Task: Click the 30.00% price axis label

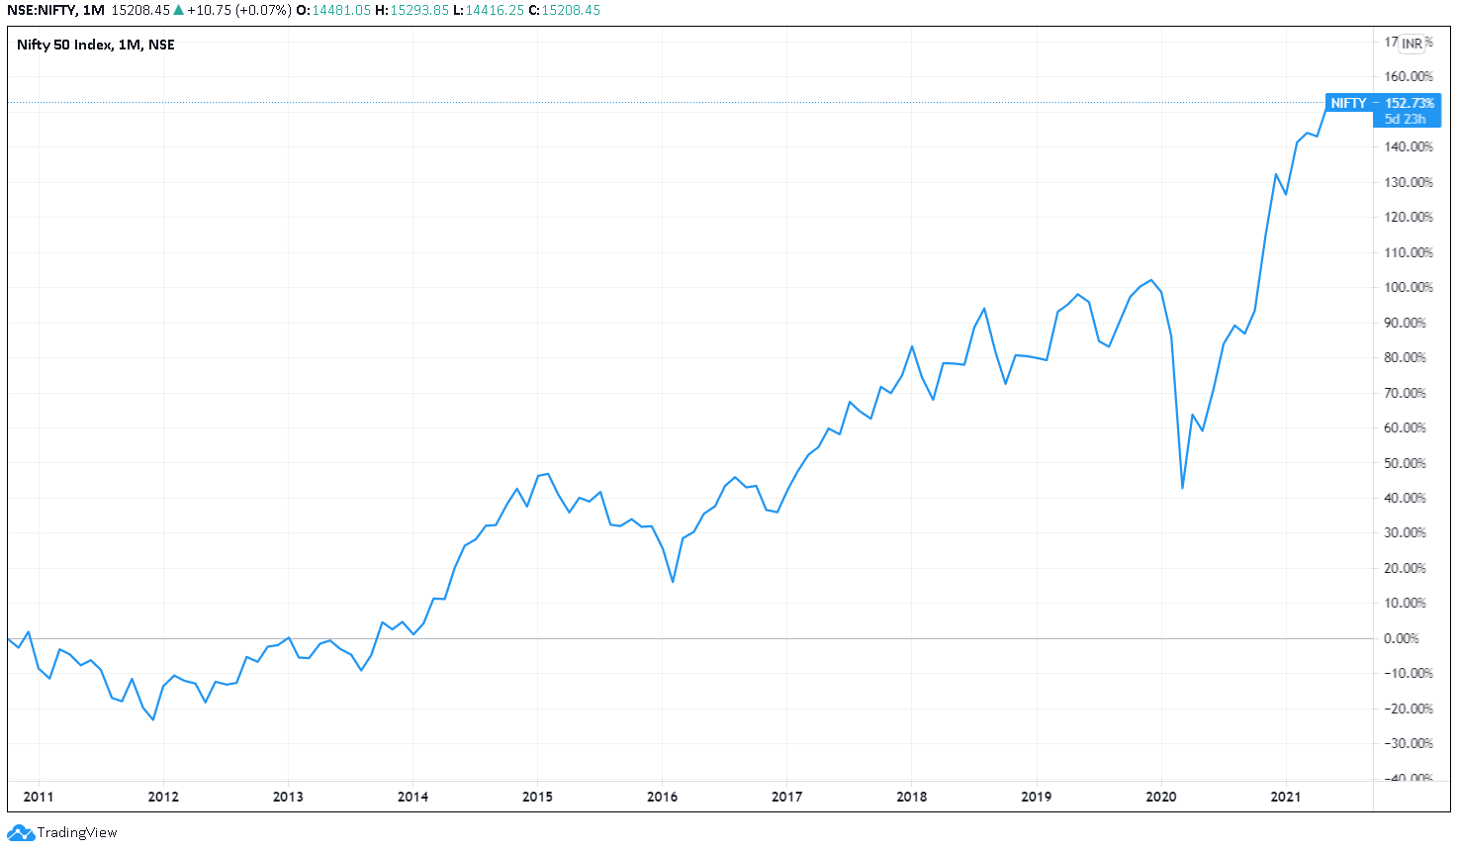Action: click(1405, 532)
